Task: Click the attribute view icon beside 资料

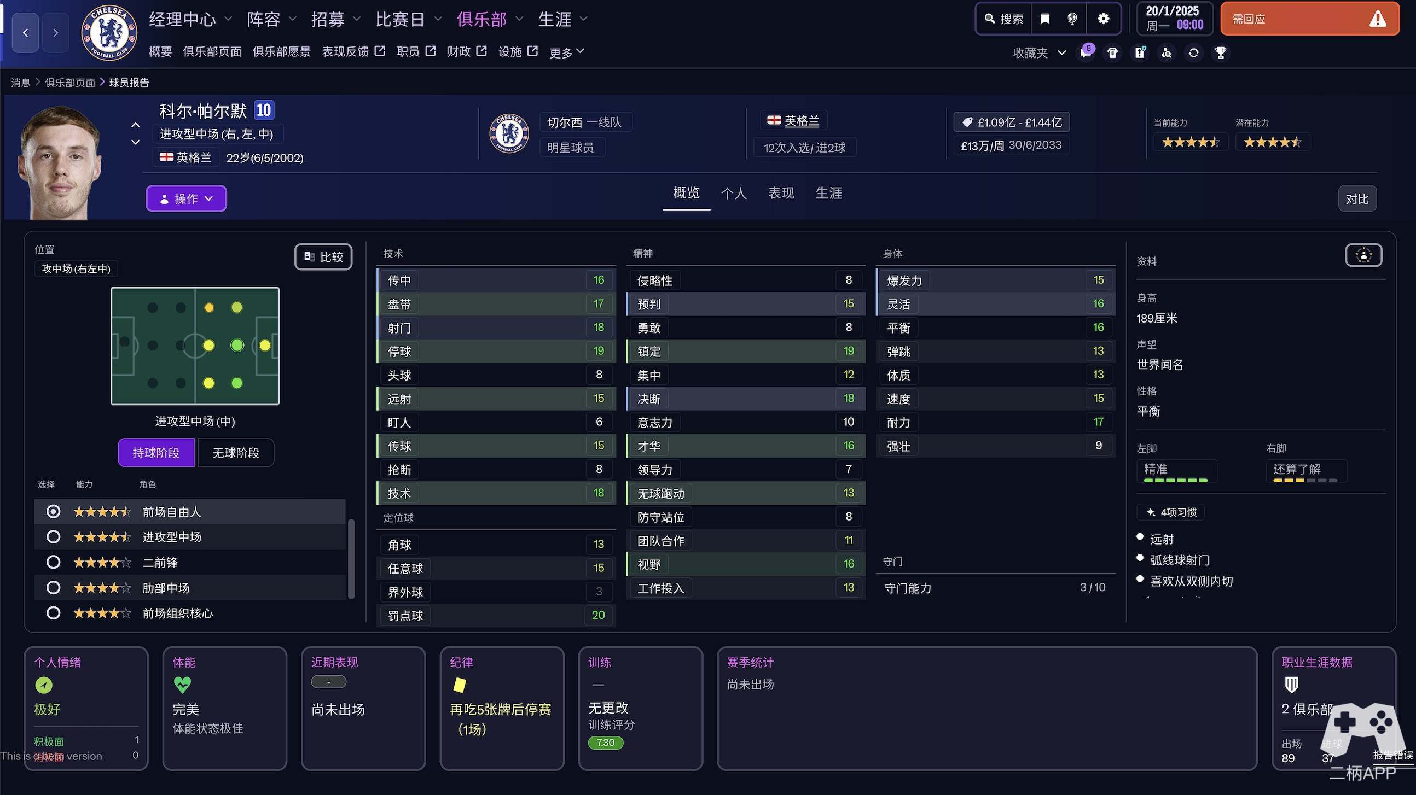Action: pyautogui.click(x=1363, y=255)
